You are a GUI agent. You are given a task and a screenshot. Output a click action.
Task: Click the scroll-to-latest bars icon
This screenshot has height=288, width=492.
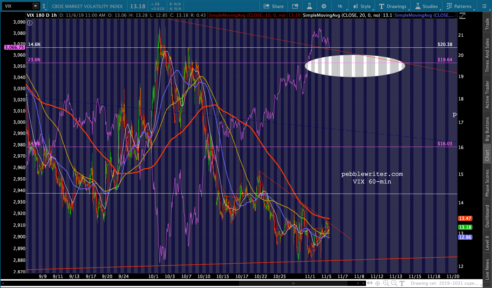[x=370, y=283]
